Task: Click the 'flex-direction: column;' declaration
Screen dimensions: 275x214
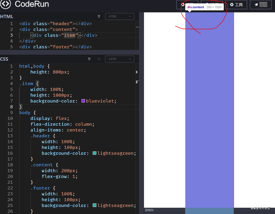Action: (x=62, y=124)
